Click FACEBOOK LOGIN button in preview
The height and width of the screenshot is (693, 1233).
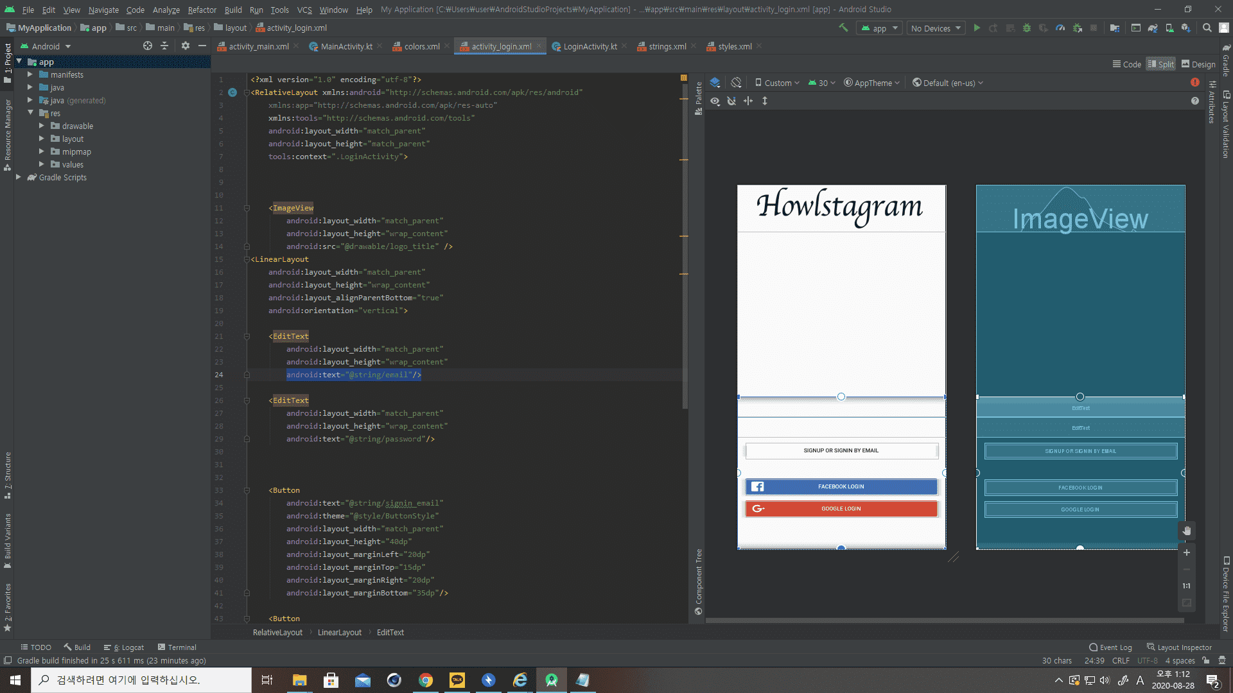841,487
